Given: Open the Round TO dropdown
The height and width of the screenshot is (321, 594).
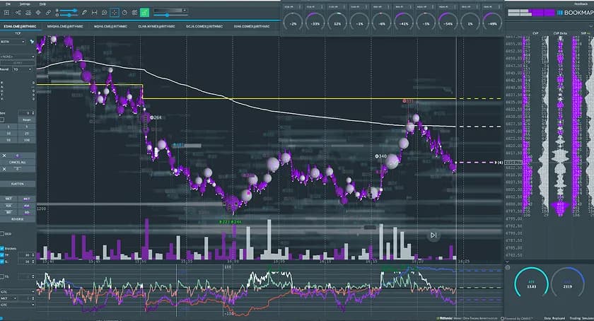Looking at the screenshot, I should [23, 69].
